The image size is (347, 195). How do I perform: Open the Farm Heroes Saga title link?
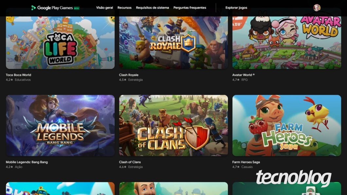click(246, 162)
